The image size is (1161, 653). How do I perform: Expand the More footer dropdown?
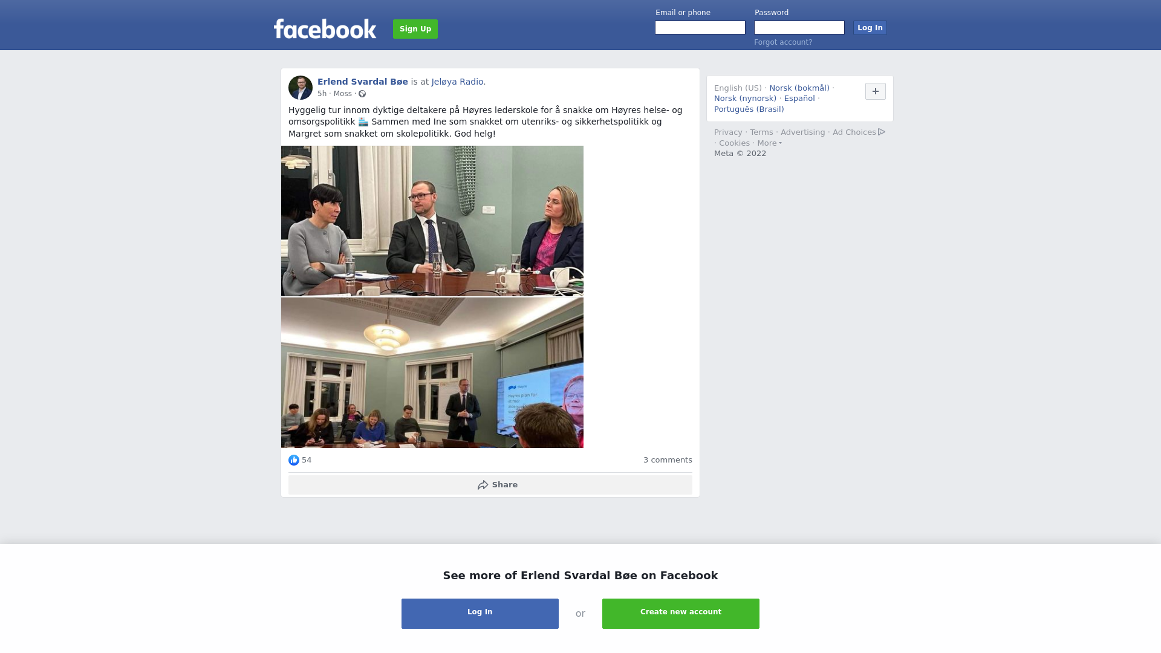pos(770,143)
